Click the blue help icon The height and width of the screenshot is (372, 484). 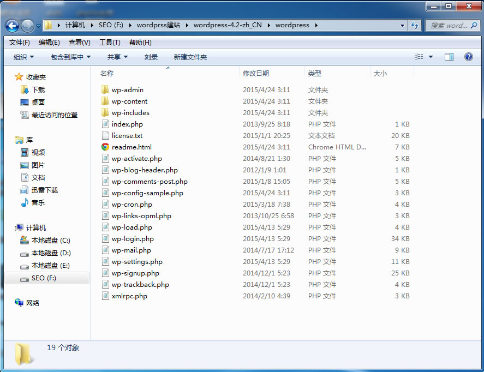click(x=468, y=57)
